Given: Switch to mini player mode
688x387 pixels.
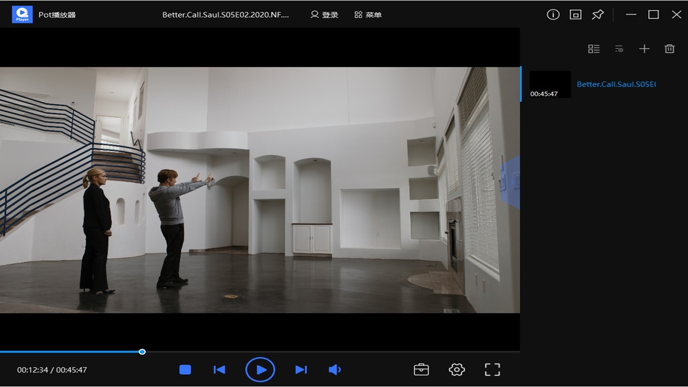Looking at the screenshot, I should pos(576,15).
